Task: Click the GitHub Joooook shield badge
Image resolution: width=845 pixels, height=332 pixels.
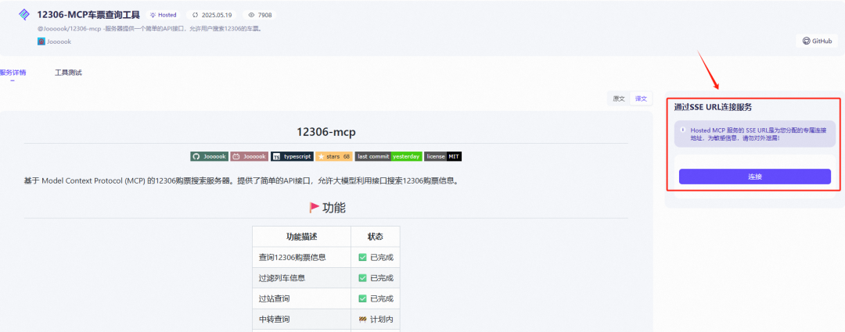Action: click(209, 156)
